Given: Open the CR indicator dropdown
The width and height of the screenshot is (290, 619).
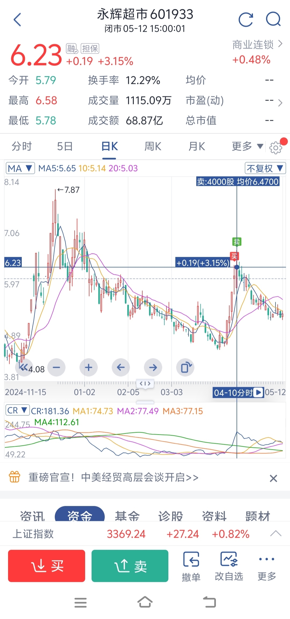Looking at the screenshot, I should 17,410.
